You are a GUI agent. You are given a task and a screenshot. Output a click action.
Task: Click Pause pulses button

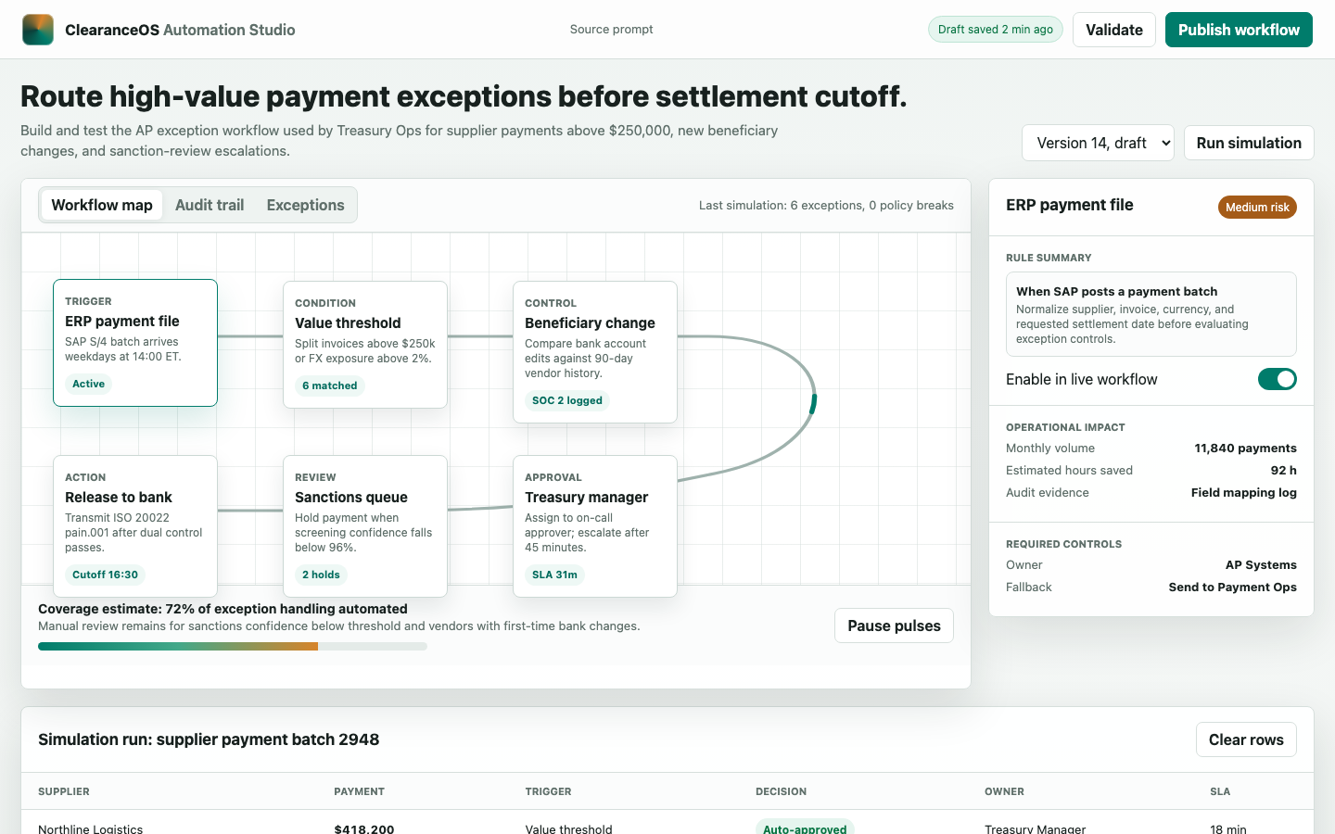(x=894, y=625)
